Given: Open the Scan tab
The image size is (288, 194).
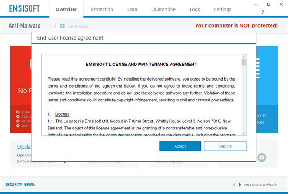Looking at the screenshot, I should 132,9.
